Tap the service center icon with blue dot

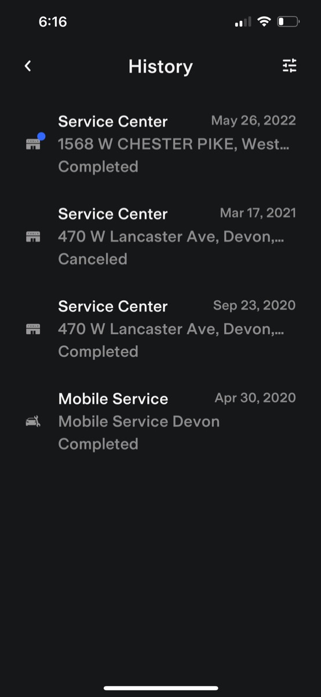[35, 142]
